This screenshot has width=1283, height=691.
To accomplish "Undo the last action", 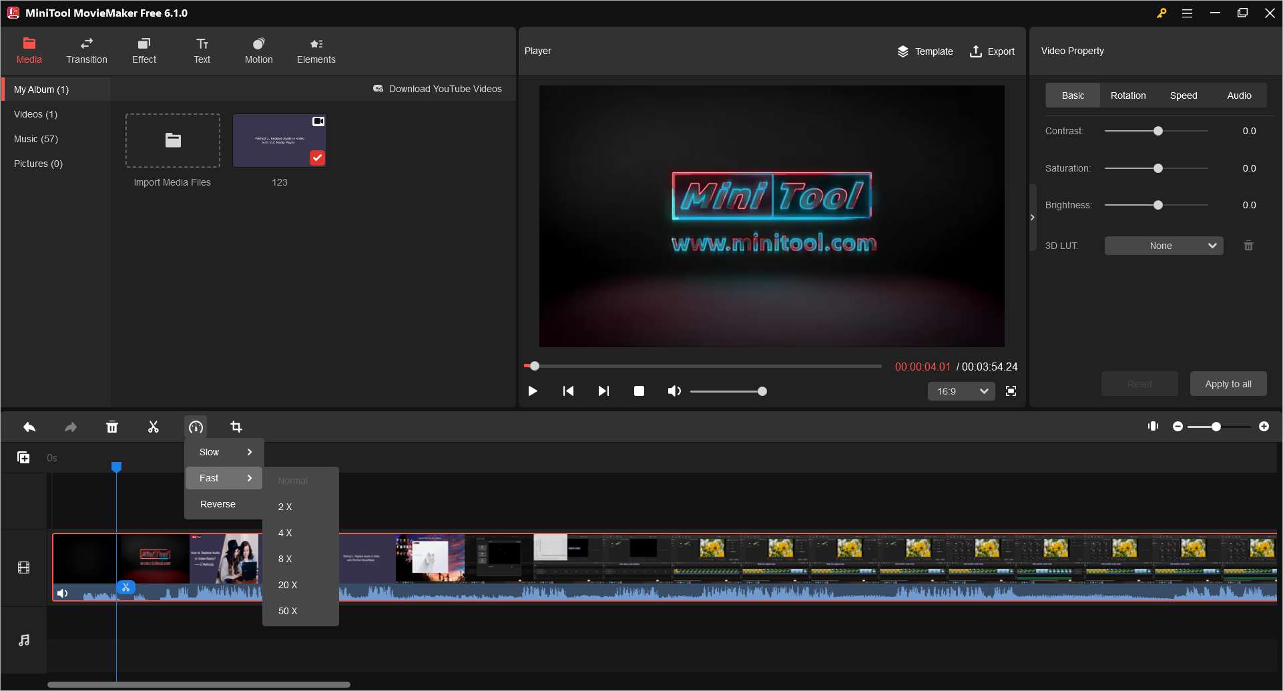I will click(29, 427).
